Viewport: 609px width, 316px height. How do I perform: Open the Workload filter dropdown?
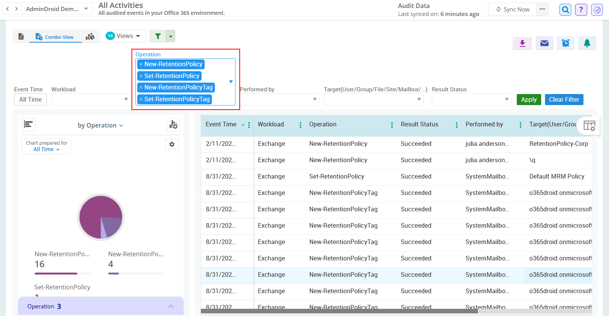coord(91,99)
